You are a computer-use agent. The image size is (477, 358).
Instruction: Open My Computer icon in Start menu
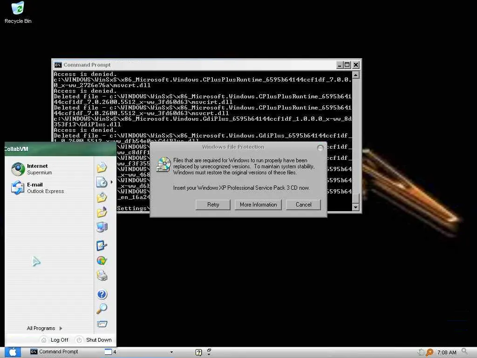102,227
